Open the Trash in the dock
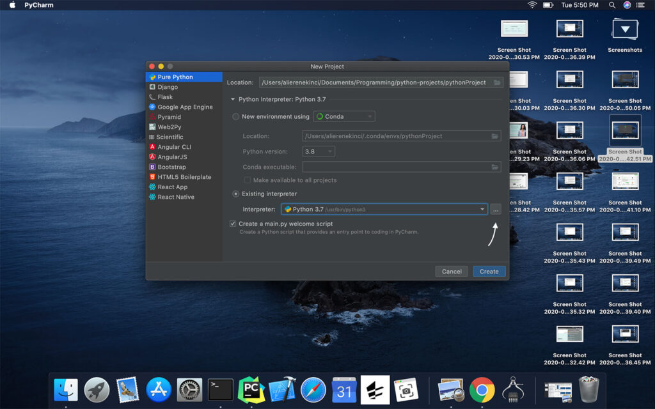 tap(589, 389)
